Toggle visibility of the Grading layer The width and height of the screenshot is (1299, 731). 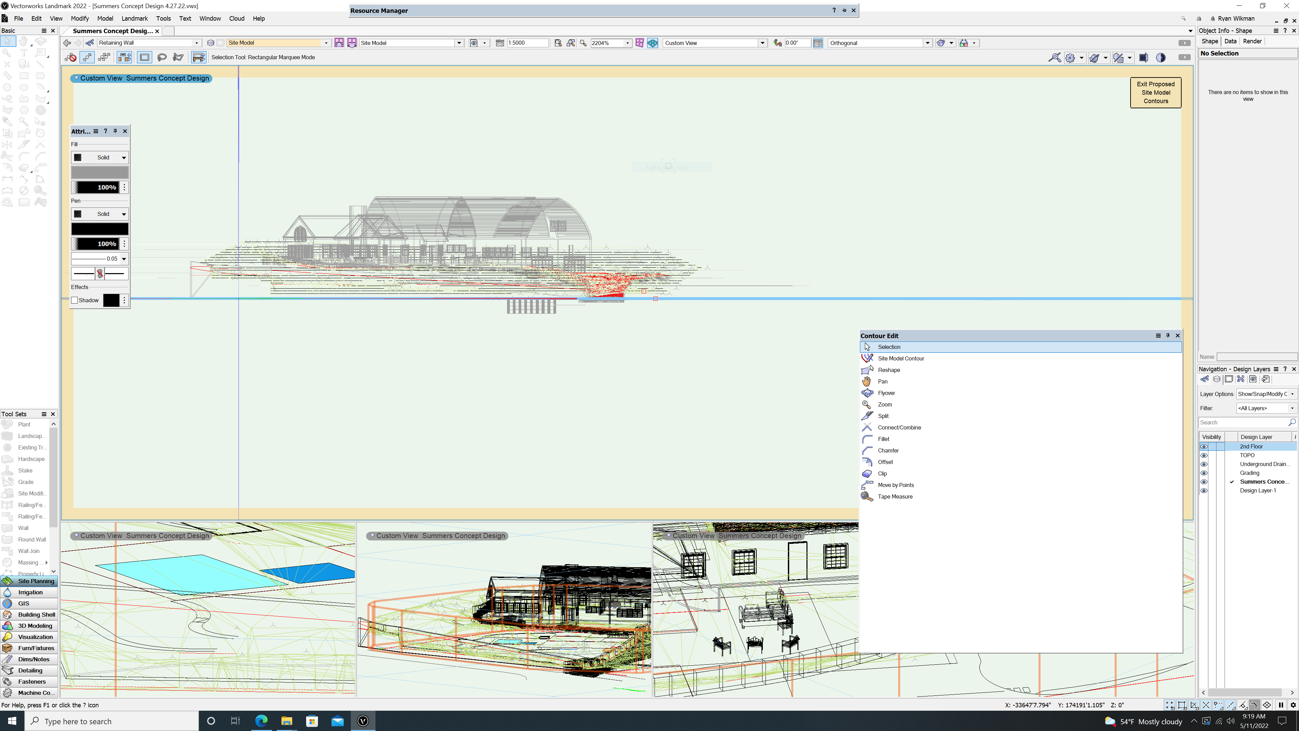[x=1205, y=473]
